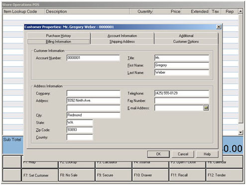Click the second address line field
Viewport: 246px width, 185px height.
click(93, 108)
